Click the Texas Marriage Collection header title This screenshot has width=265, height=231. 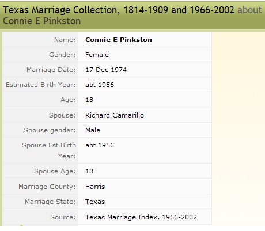119,10
